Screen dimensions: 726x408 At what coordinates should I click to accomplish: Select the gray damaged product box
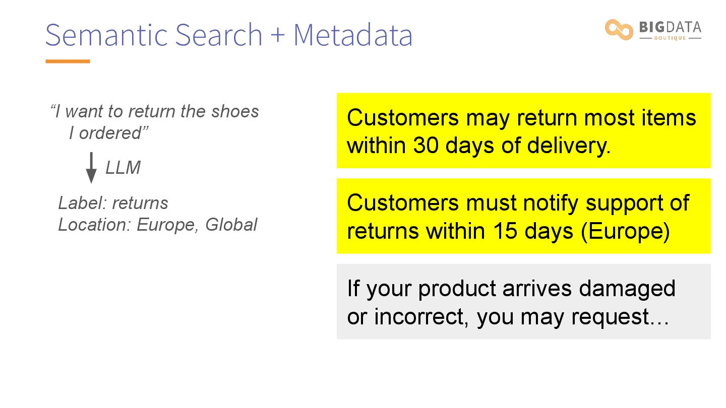(x=523, y=302)
